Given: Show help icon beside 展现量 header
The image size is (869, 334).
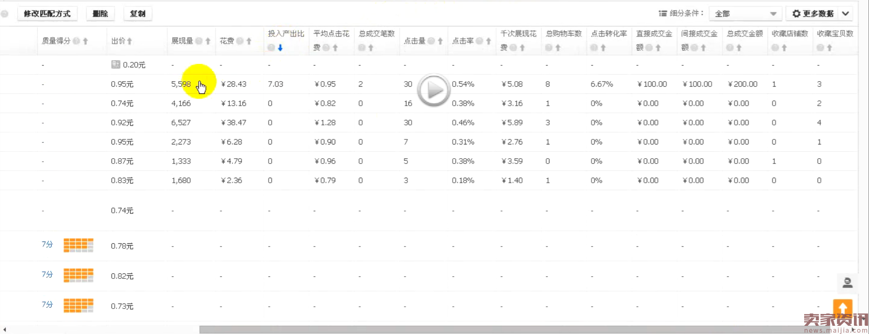Looking at the screenshot, I should (199, 41).
